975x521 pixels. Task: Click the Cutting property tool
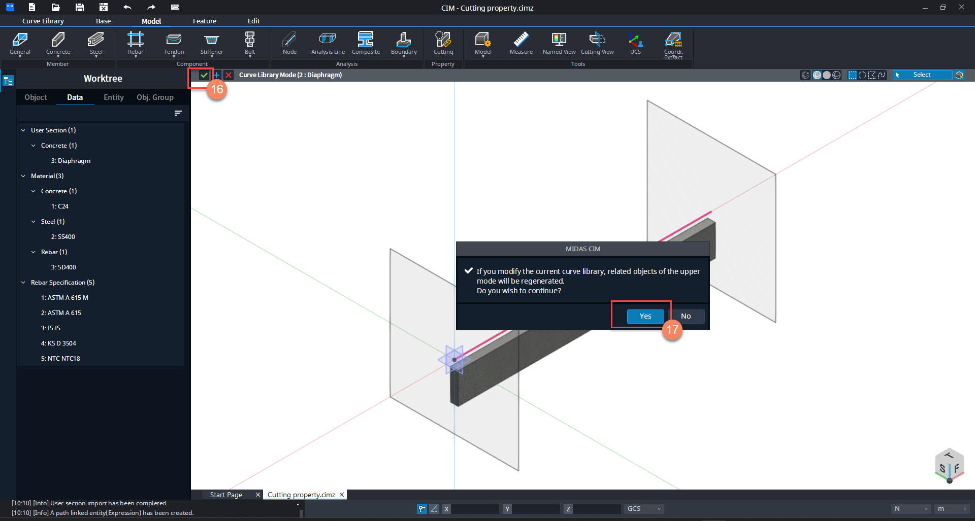443,44
